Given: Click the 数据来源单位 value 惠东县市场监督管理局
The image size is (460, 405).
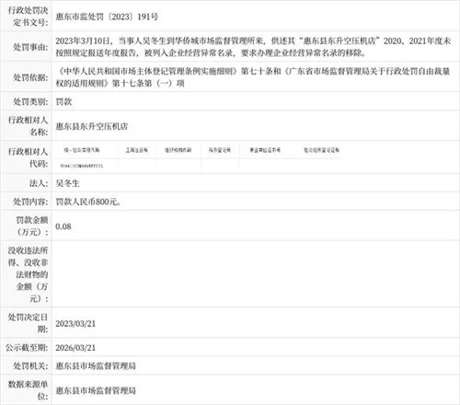Looking at the screenshot, I should 96,390.
